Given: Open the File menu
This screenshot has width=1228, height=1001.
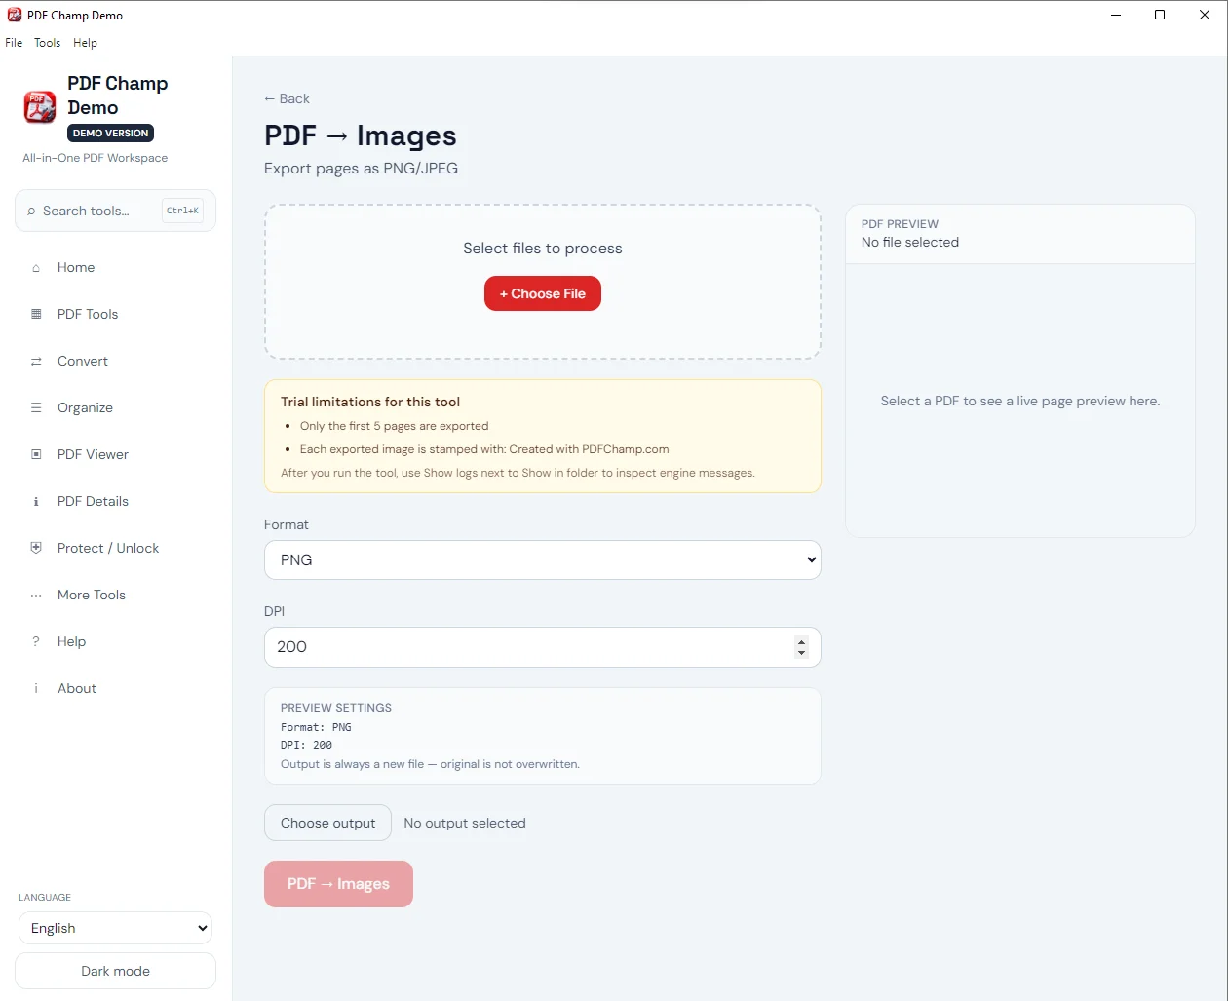Looking at the screenshot, I should (x=14, y=43).
